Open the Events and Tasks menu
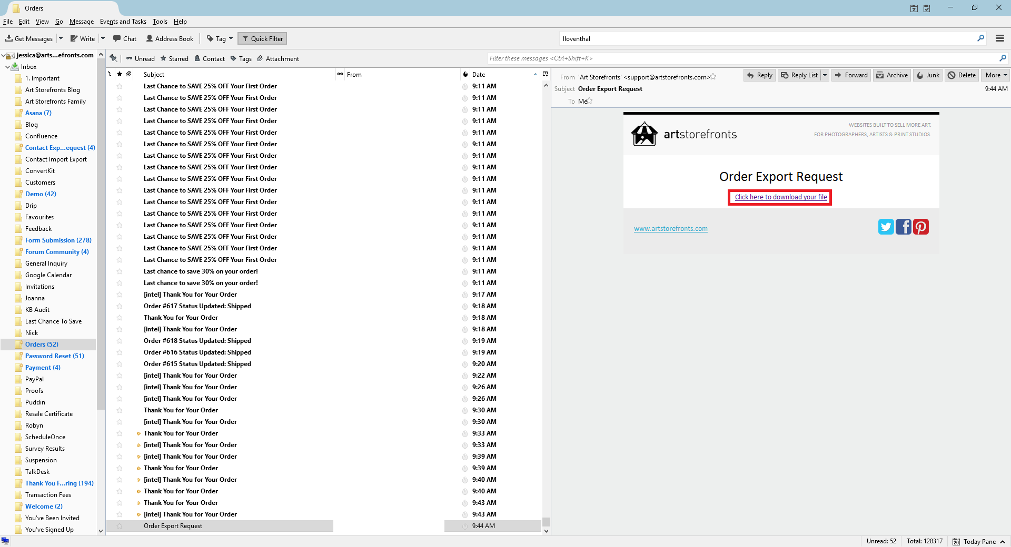The height and width of the screenshot is (547, 1011). click(123, 22)
